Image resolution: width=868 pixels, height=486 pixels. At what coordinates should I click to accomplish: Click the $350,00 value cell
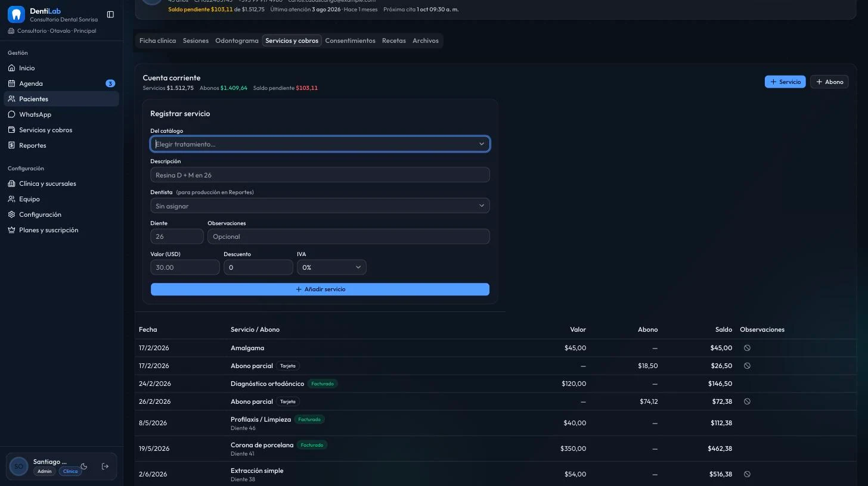pyautogui.click(x=573, y=448)
